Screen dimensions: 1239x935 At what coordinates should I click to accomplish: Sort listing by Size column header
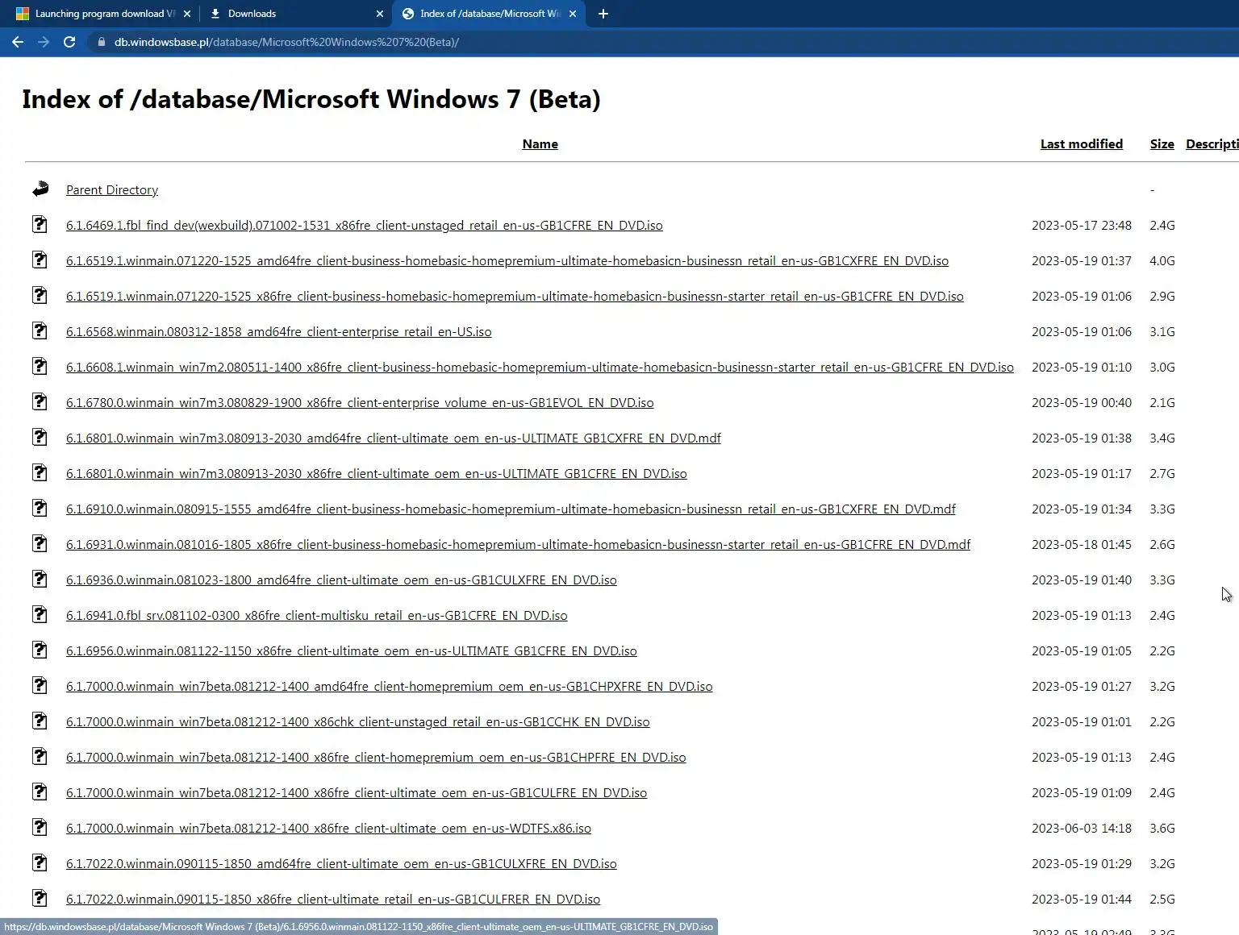[x=1162, y=144]
